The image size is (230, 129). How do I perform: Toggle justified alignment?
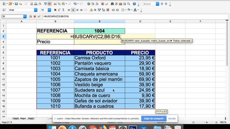[x=81, y=10]
